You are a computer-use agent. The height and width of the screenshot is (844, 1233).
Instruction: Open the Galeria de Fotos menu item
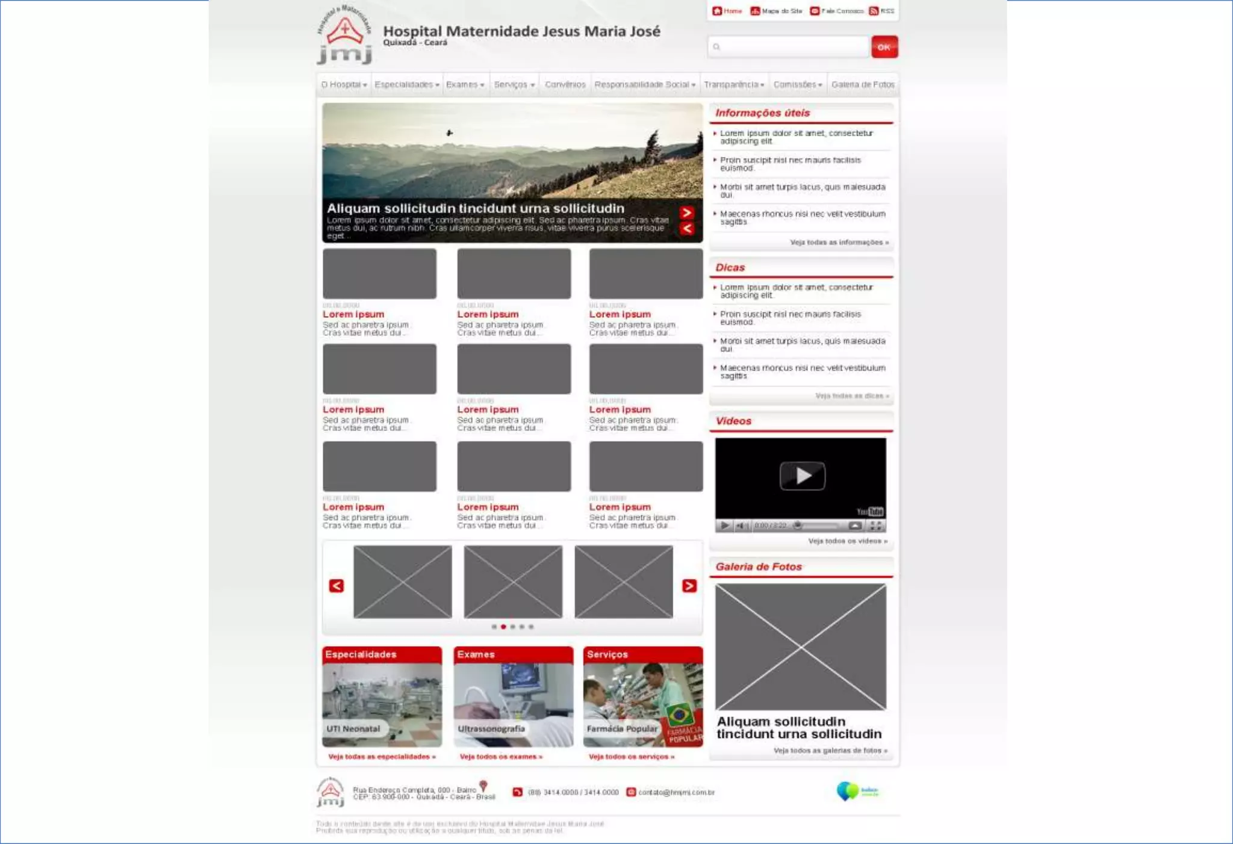tap(862, 85)
